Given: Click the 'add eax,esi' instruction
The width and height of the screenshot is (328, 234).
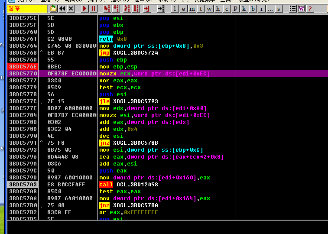Looking at the screenshot, I should pos(118,164).
